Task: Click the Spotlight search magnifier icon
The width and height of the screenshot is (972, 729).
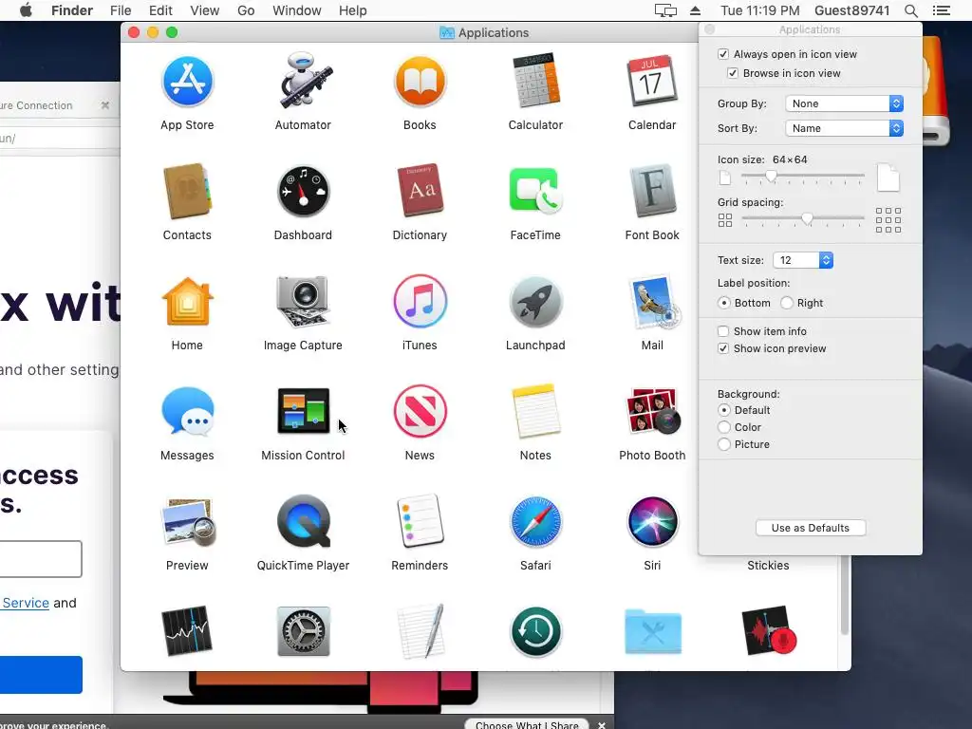Action: 910,10
